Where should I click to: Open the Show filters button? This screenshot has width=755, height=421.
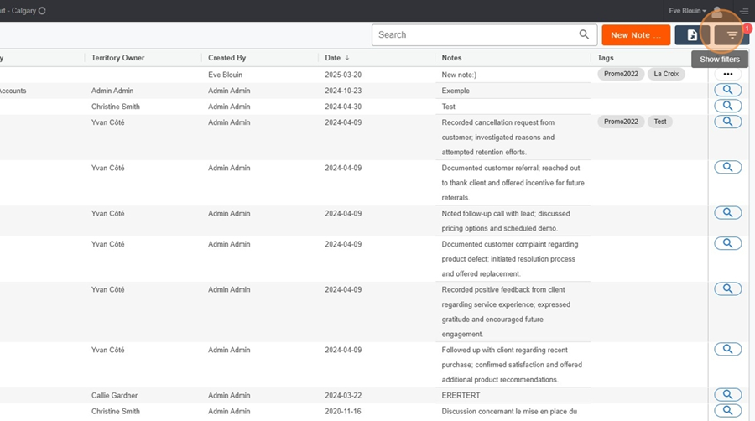(x=732, y=35)
